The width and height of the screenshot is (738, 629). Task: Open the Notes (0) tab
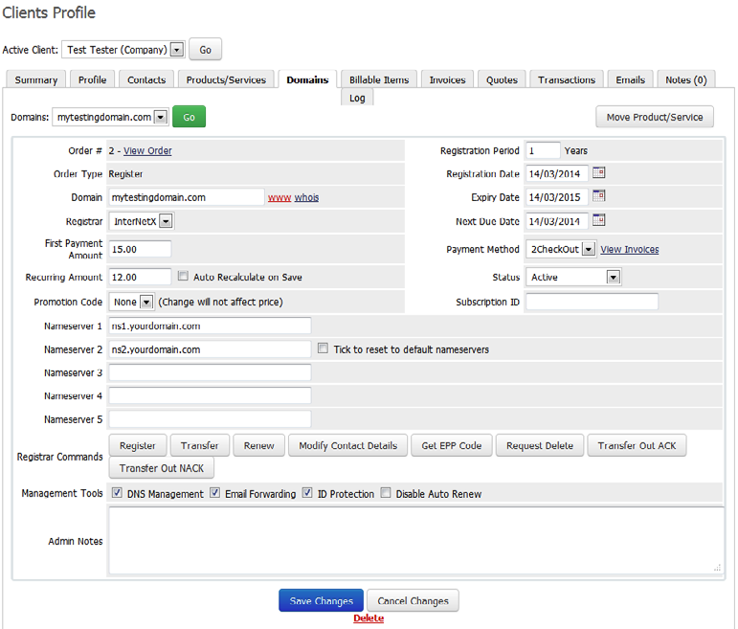coord(685,79)
